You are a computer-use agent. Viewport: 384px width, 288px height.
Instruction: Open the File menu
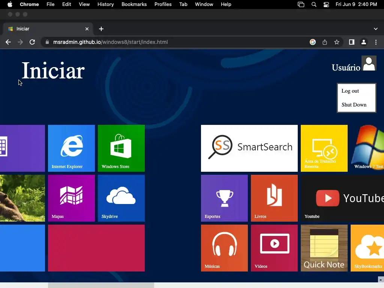click(x=51, y=4)
